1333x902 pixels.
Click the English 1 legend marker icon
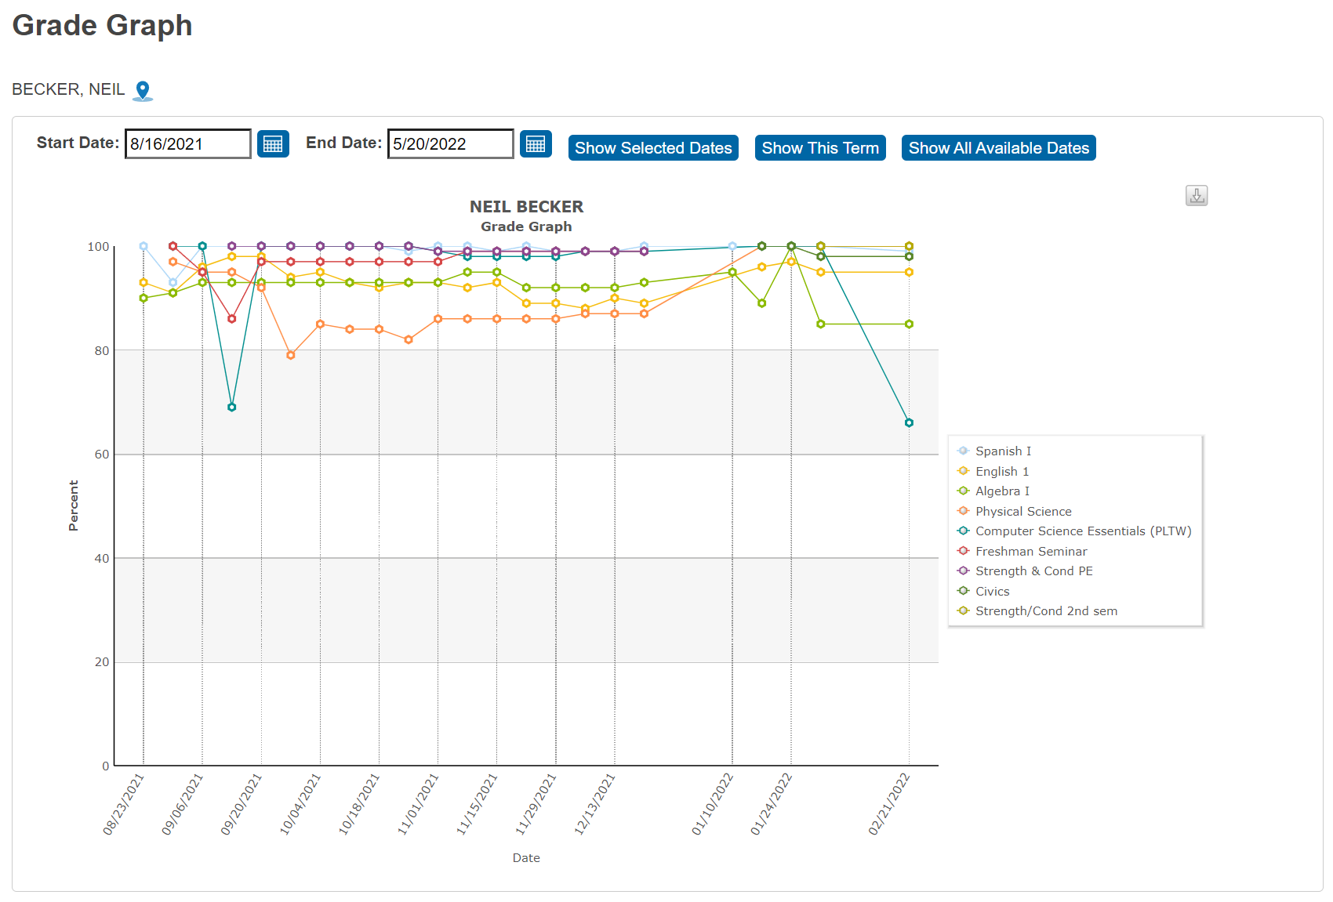click(961, 471)
